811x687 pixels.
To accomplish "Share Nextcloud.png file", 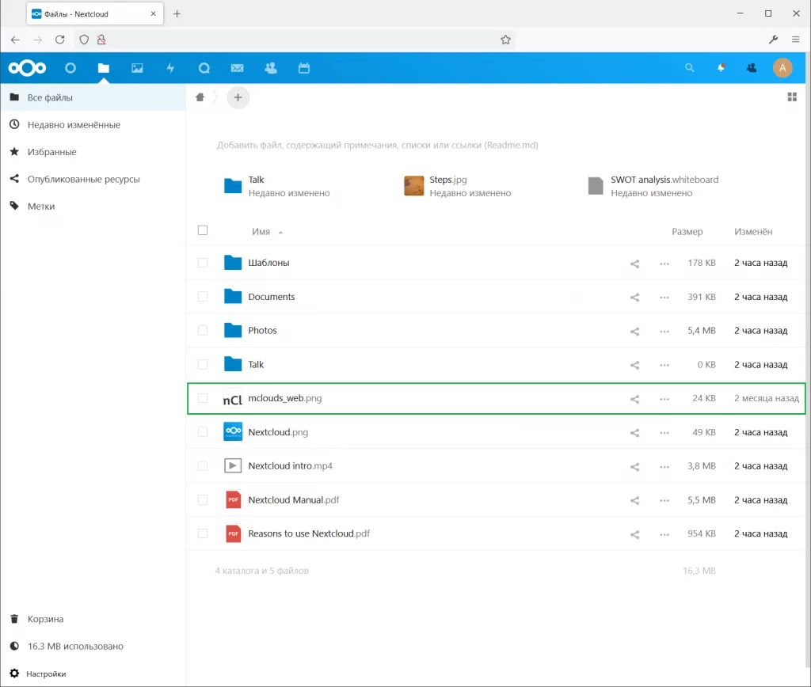I will [x=634, y=433].
